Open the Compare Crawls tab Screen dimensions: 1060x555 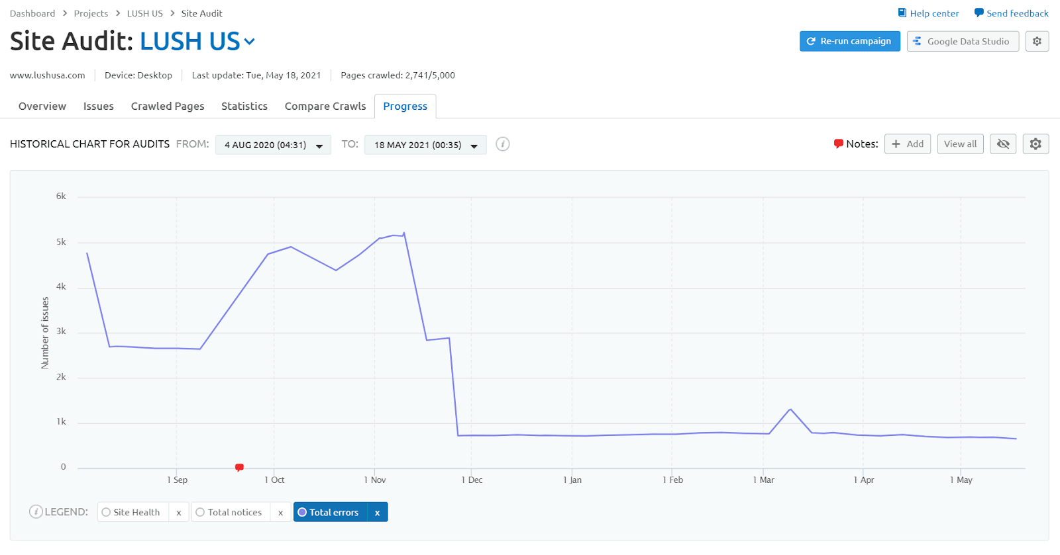pos(325,106)
